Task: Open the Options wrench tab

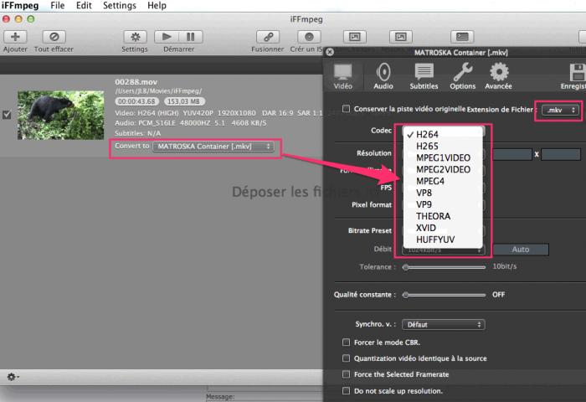Action: (x=463, y=76)
